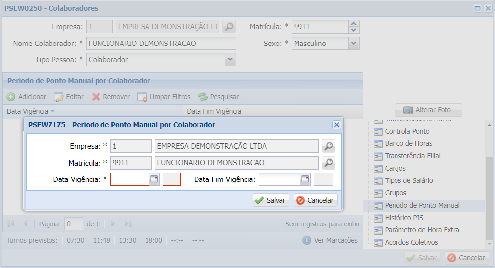Screen dimensions: 495x268
Task: Maximize the Colaboradores window
Action: click(477, 8)
